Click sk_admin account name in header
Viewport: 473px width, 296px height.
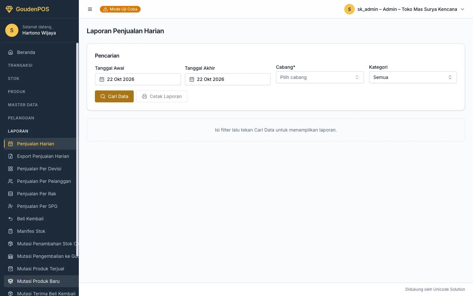pos(407,9)
